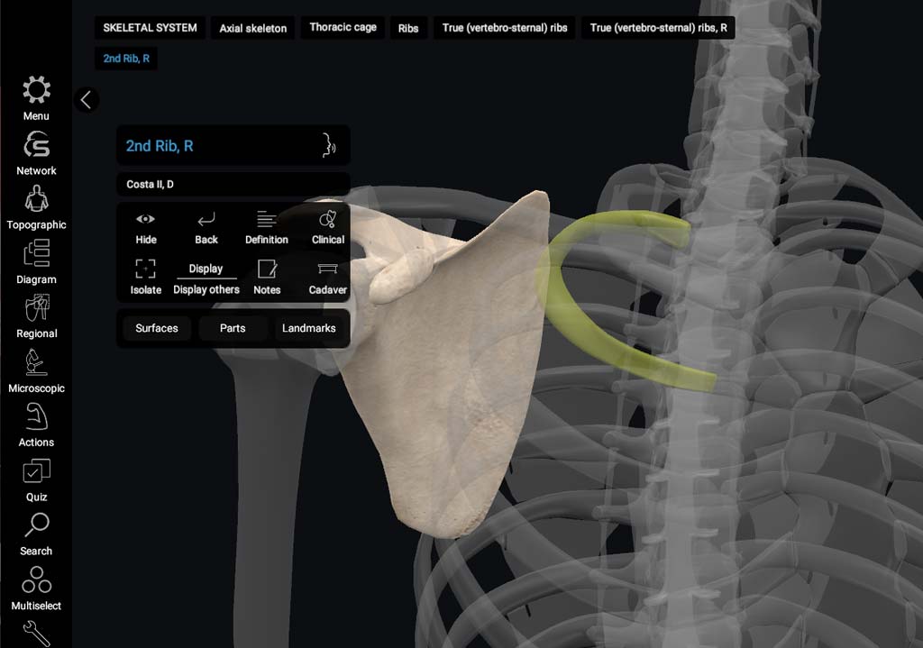Open the Clinical information
Viewport: 923px width, 648px height.
click(327, 228)
